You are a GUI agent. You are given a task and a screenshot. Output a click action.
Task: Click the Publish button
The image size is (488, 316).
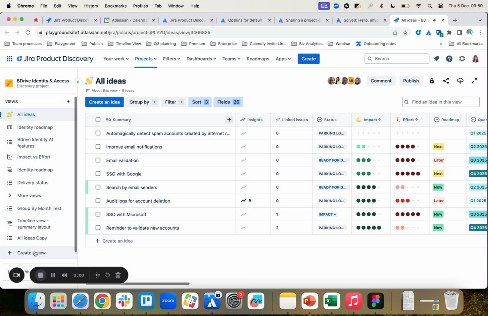pos(411,81)
